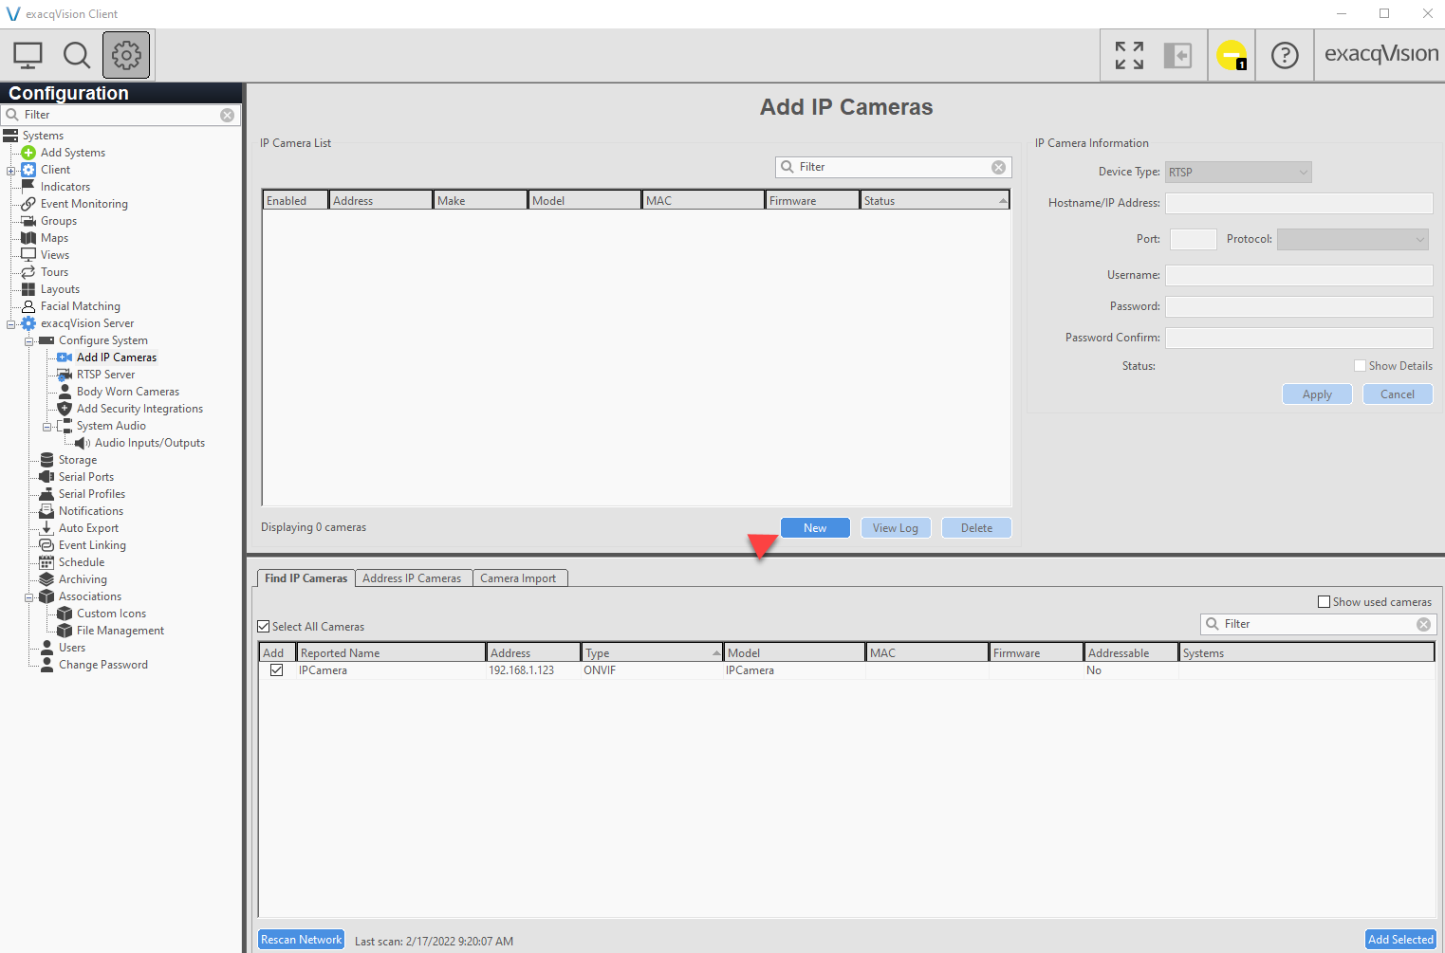Clear the IP Camera List filter
This screenshot has width=1445, height=953.
(998, 167)
